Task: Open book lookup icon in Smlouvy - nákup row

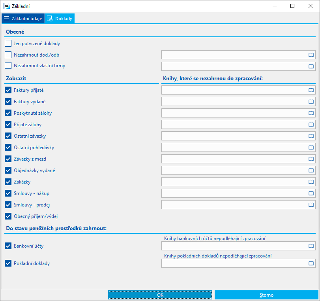Action: 311,193
